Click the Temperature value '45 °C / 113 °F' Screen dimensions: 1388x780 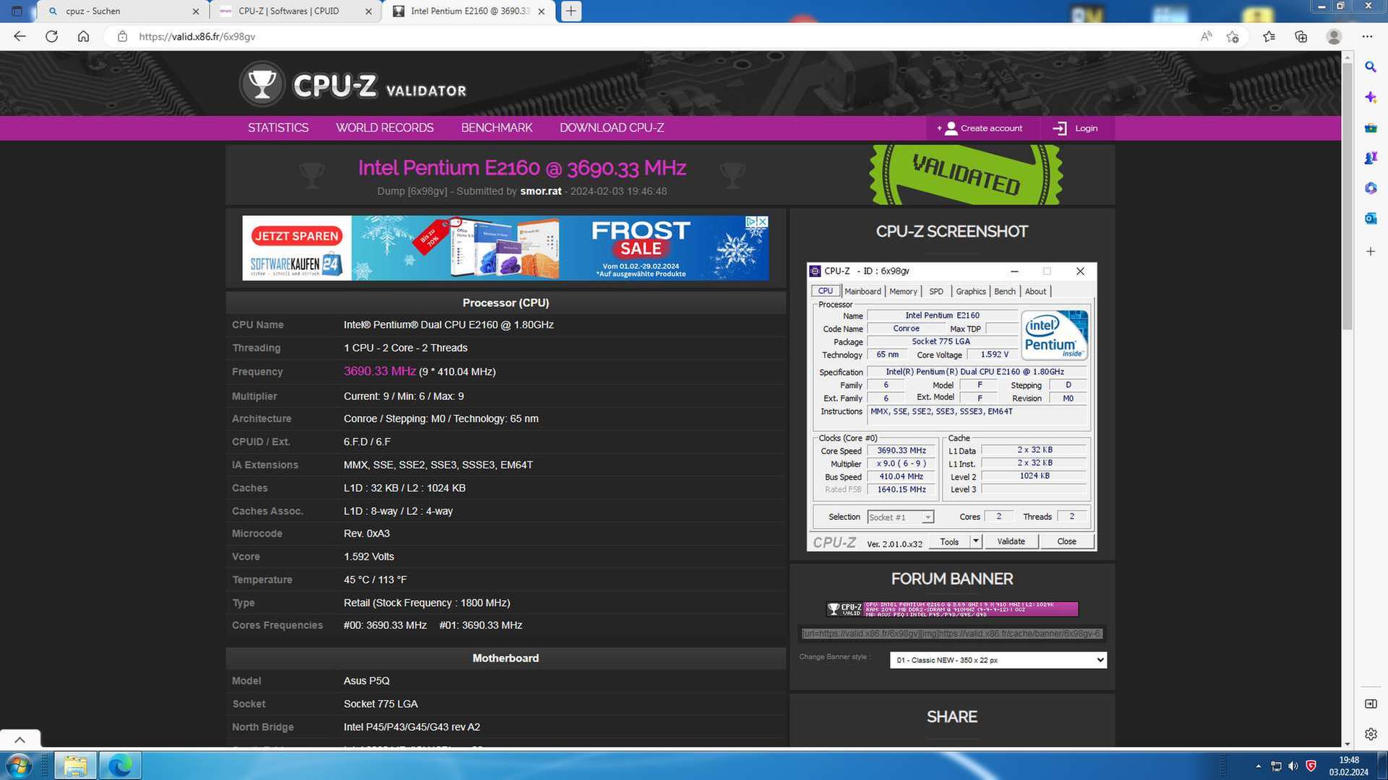(375, 580)
